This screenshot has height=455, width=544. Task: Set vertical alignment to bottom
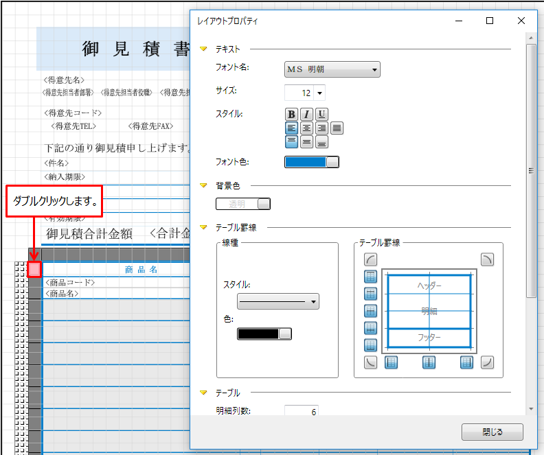321,142
